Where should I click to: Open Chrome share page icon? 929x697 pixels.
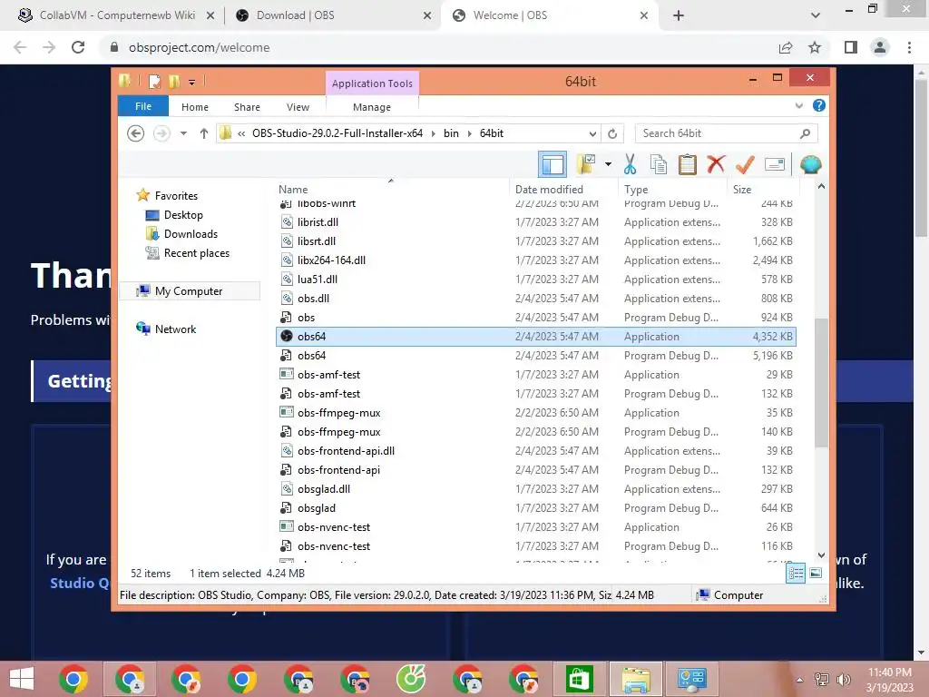786,47
